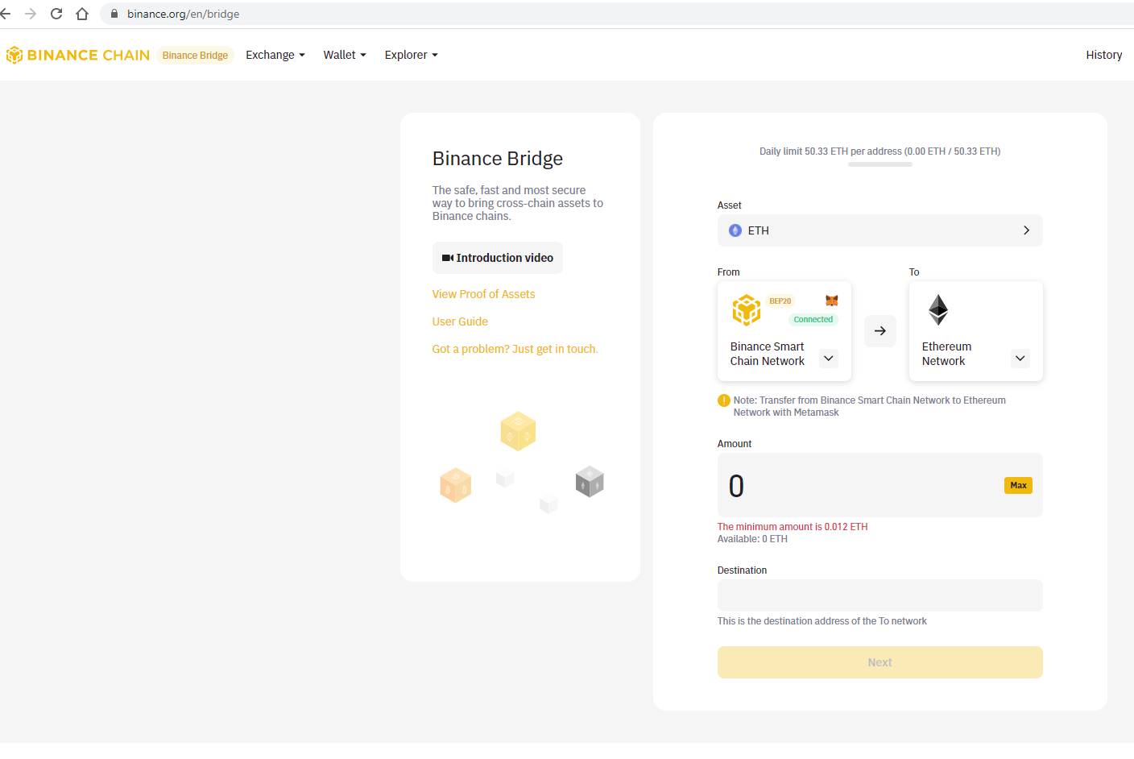Click the Amount input field
This screenshot has width=1134, height=759.
[x=880, y=485]
